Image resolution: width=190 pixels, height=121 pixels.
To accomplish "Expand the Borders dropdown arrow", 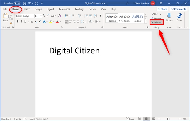I will pyautogui.click(x=100, y=22).
